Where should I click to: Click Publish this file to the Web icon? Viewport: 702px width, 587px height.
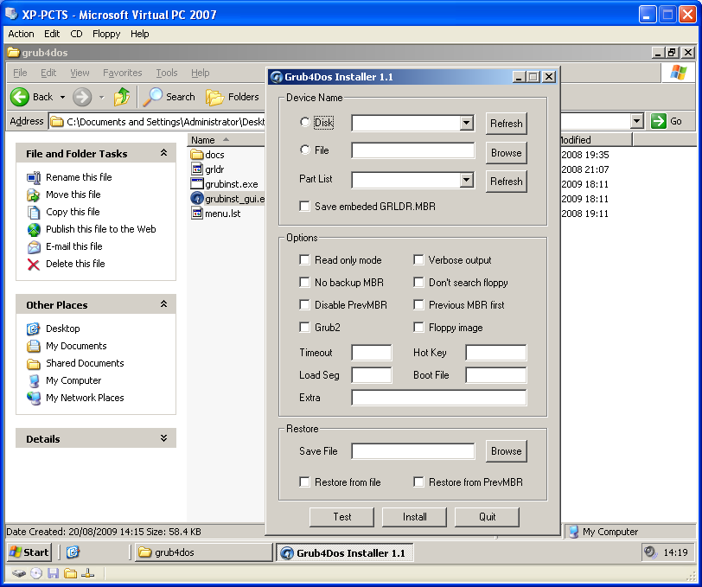34,229
